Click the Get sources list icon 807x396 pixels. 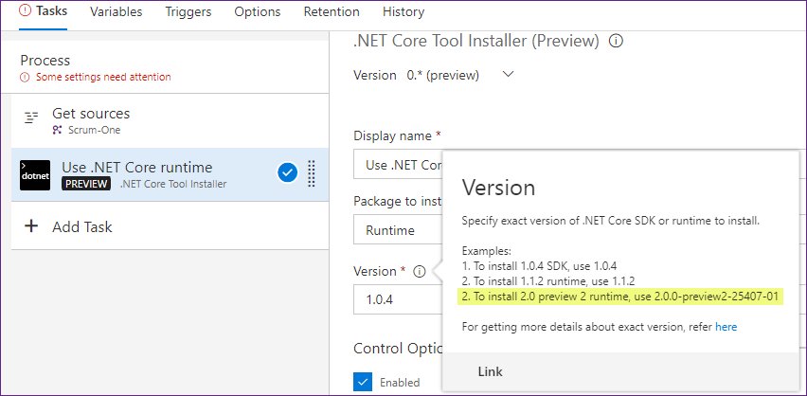click(31, 118)
